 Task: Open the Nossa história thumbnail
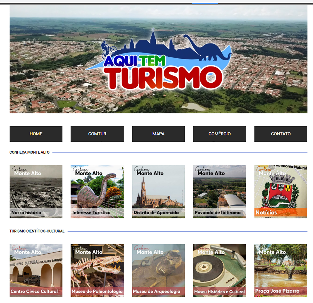(36, 192)
